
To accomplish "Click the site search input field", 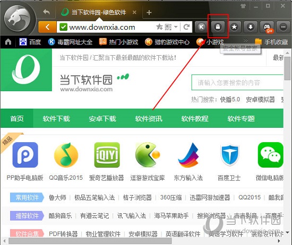I will pyautogui.click(x=237, y=82).
